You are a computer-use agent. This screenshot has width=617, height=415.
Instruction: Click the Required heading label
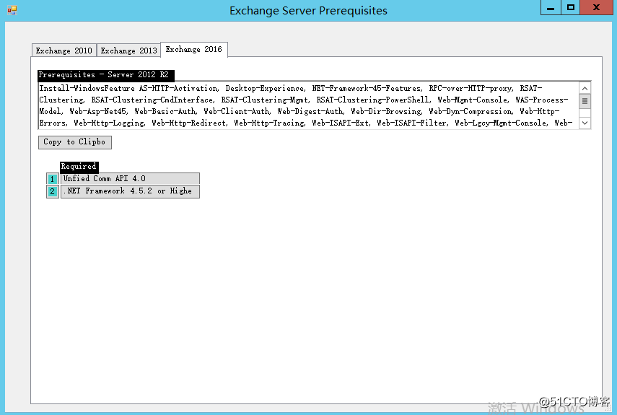[x=79, y=167]
